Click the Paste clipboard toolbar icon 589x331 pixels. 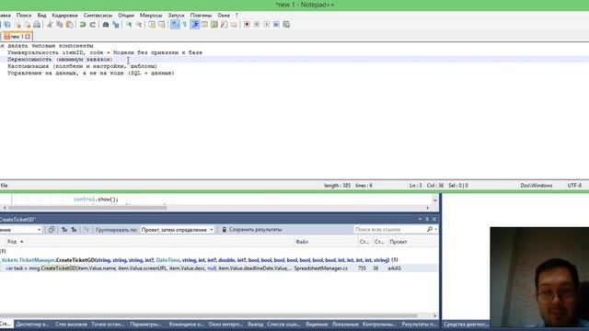click(x=70, y=25)
